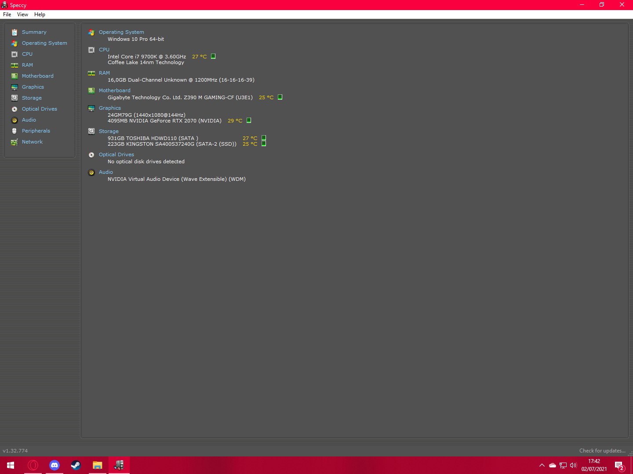
Task: Select Peripherals in the sidebar
Action: coord(36,131)
